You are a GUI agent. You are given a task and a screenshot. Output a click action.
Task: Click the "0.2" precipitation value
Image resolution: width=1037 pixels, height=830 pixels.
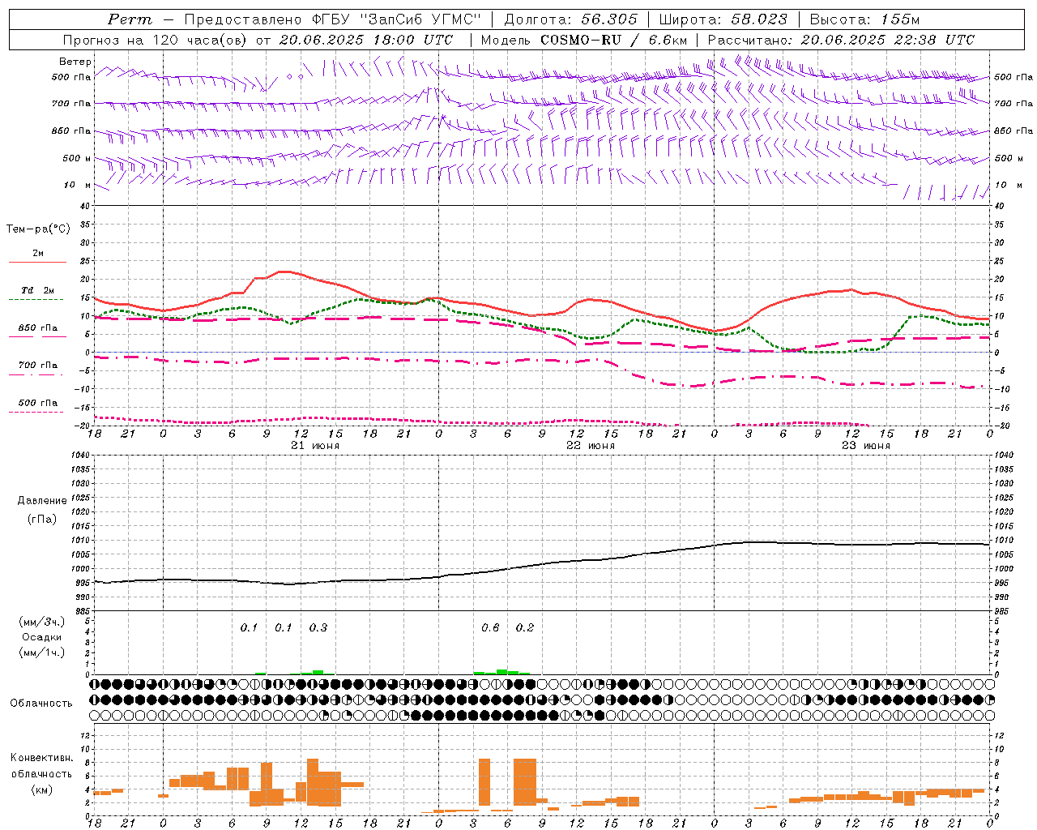coord(525,627)
